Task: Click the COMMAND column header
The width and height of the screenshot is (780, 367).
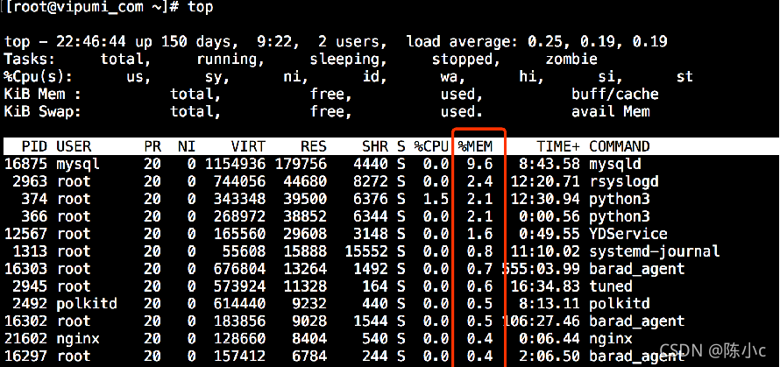Action: (x=620, y=146)
